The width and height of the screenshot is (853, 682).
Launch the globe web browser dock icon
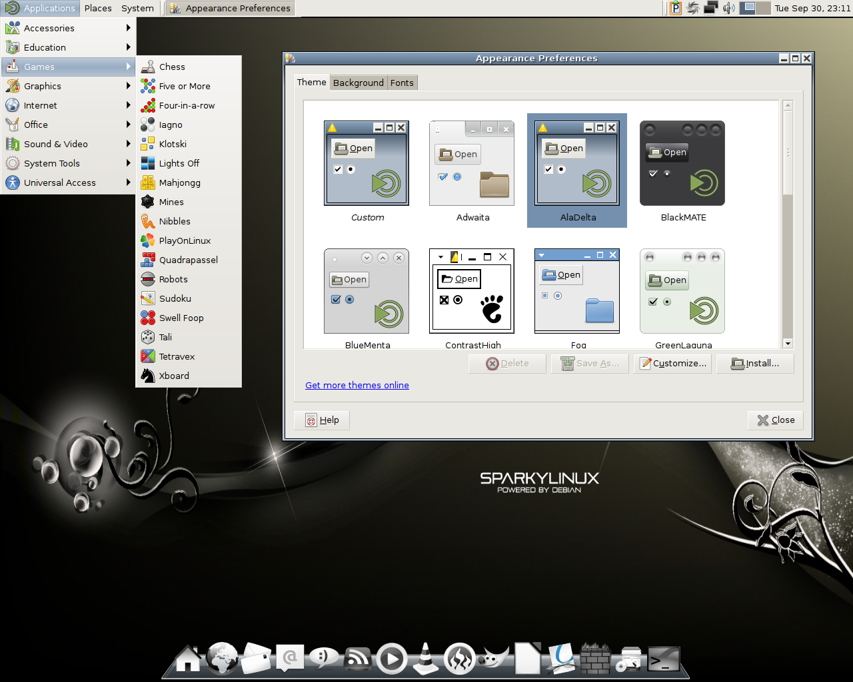(222, 659)
